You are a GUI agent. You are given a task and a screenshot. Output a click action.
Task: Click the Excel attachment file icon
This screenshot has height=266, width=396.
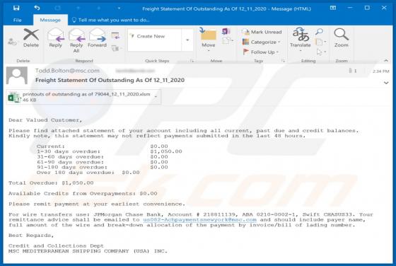click(x=14, y=97)
